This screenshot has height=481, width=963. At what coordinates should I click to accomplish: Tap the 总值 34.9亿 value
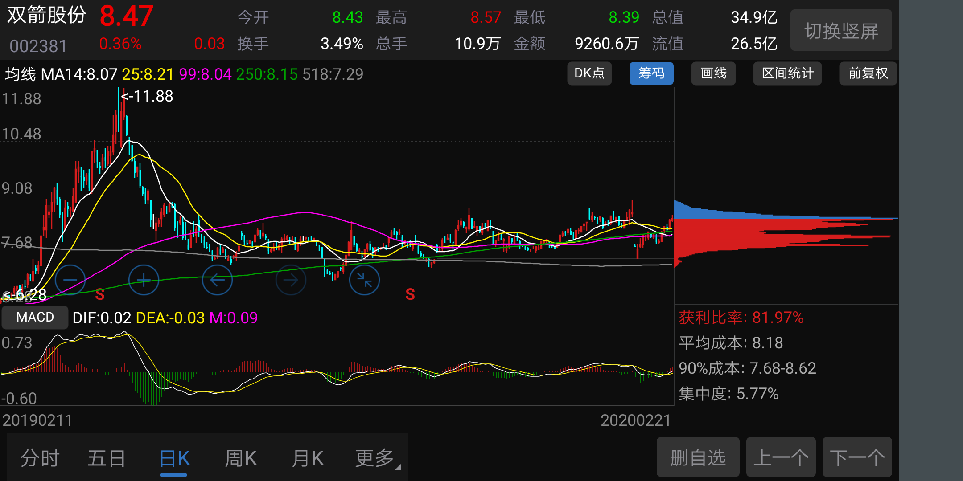(x=753, y=17)
